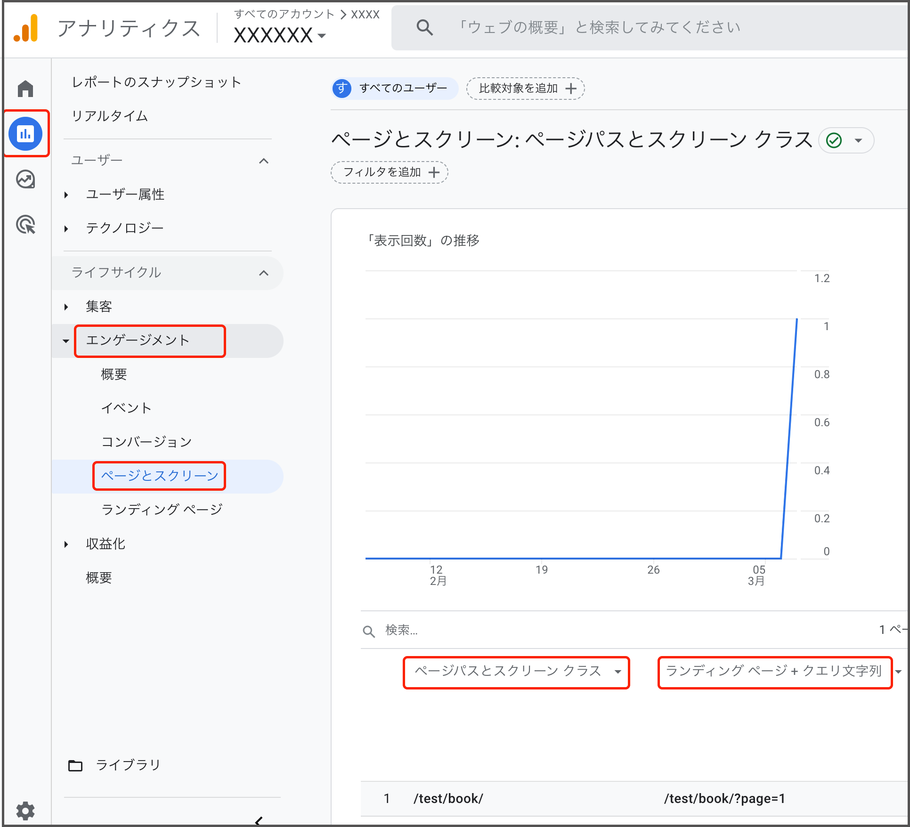
Task: Expand the 収益化 tree arrow
Action: [66, 544]
